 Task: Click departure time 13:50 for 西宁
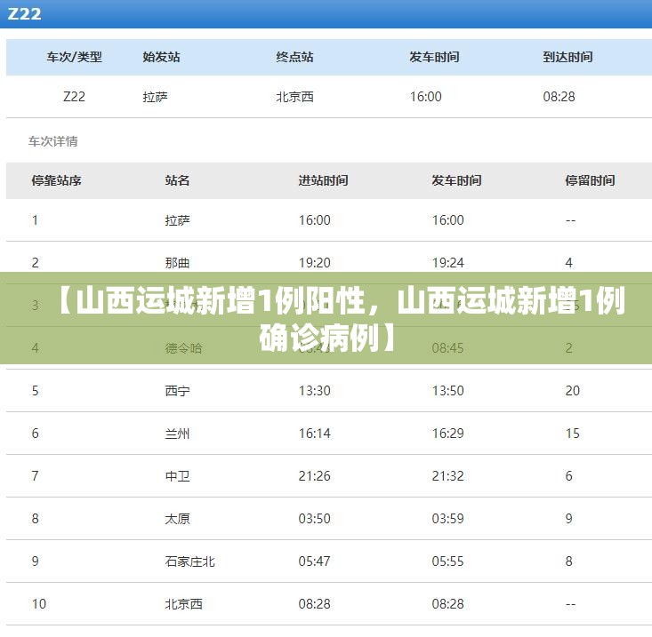coord(447,391)
